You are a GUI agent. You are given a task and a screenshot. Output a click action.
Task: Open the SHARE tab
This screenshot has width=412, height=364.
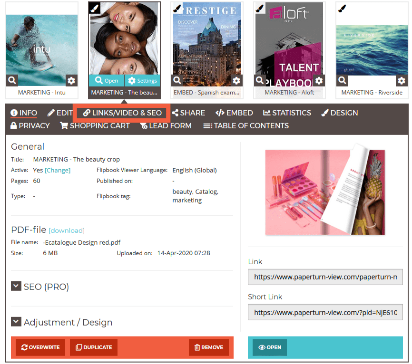pos(188,113)
